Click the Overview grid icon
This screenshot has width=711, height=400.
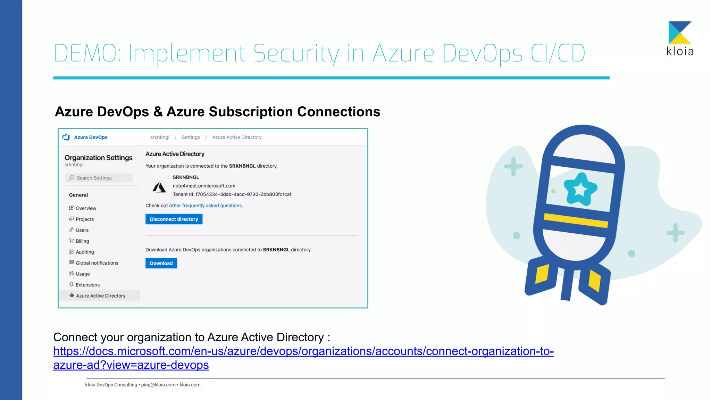click(x=71, y=208)
